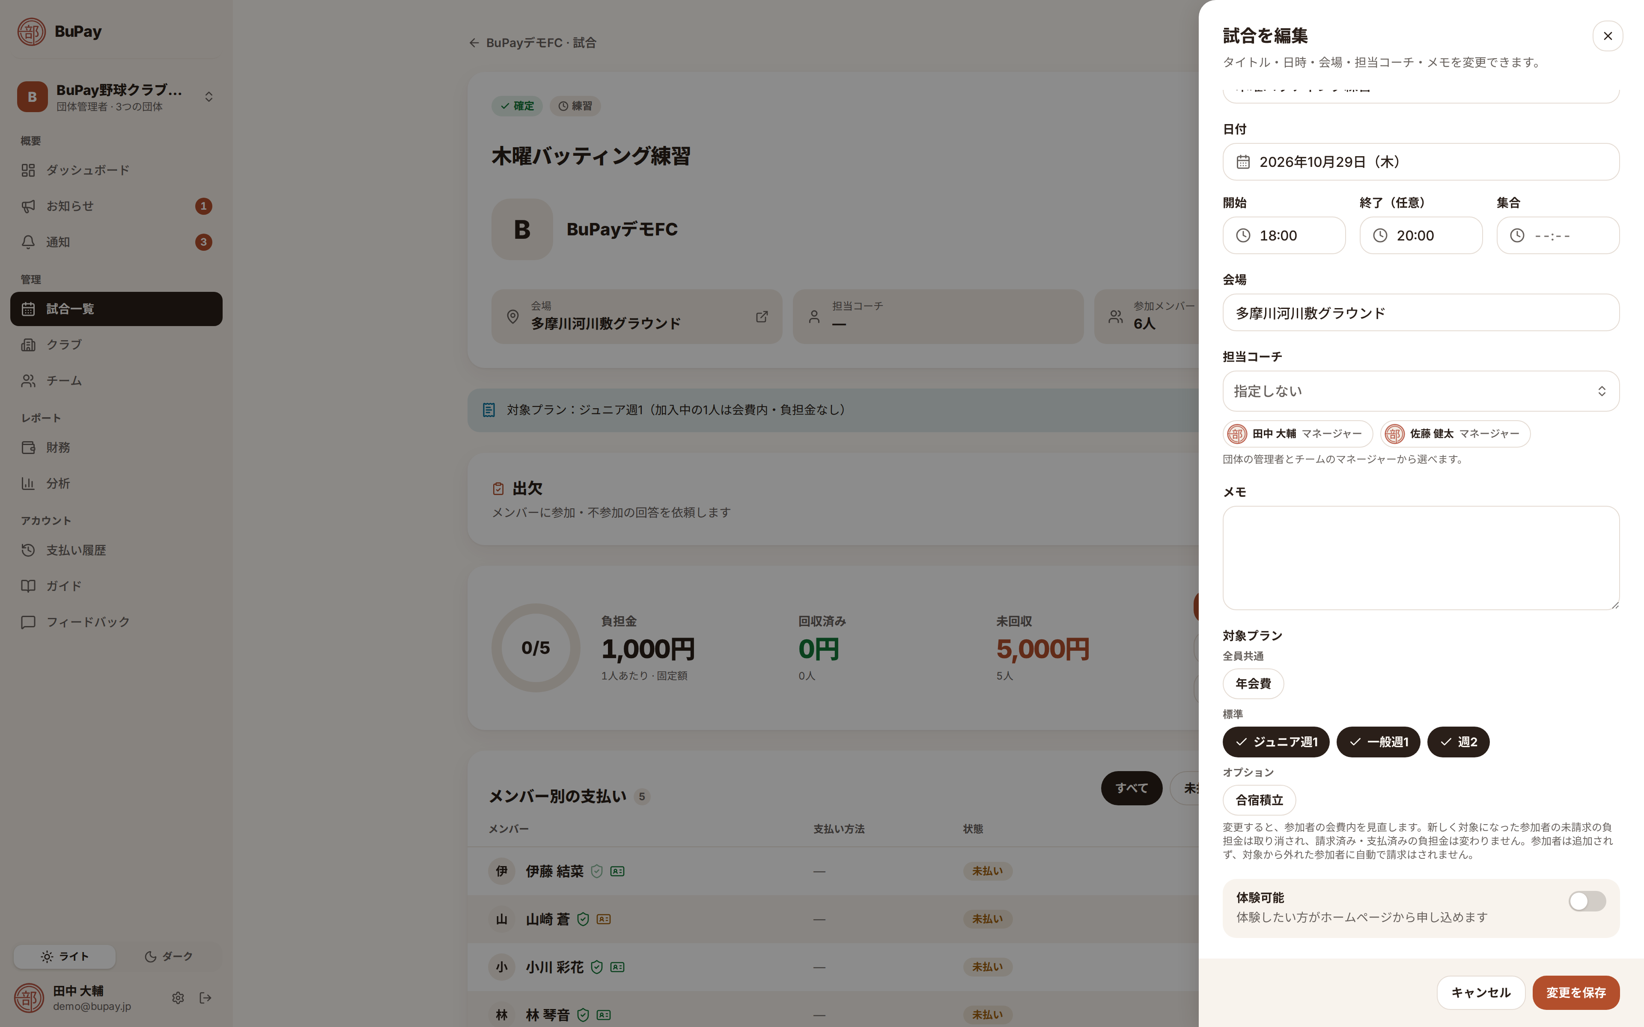Click the user avatar for 田中 大輔

pyautogui.click(x=29, y=998)
